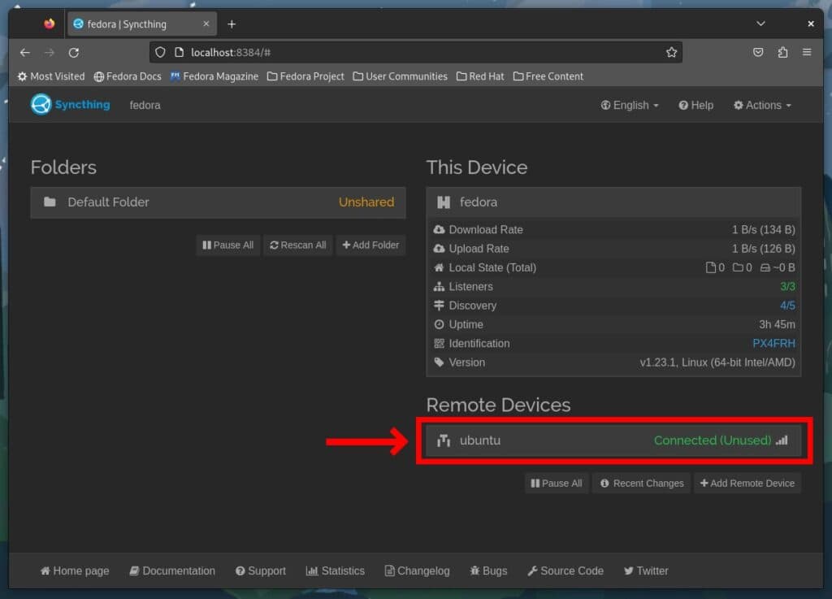Click the page info document icon in address bar
Screen dimensions: 832x599
pos(180,52)
